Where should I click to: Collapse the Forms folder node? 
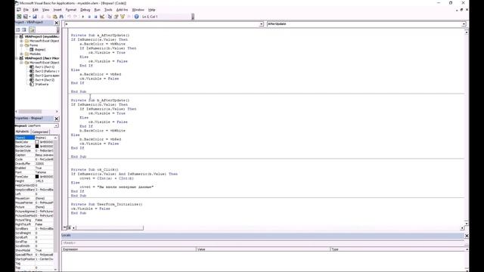[22, 45]
